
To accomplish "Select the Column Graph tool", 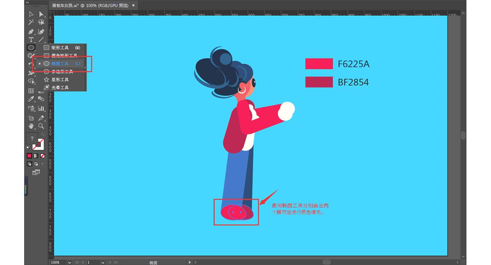I will coord(41,108).
